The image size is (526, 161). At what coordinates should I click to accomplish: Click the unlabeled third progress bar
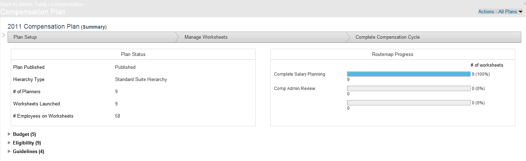tap(409, 103)
